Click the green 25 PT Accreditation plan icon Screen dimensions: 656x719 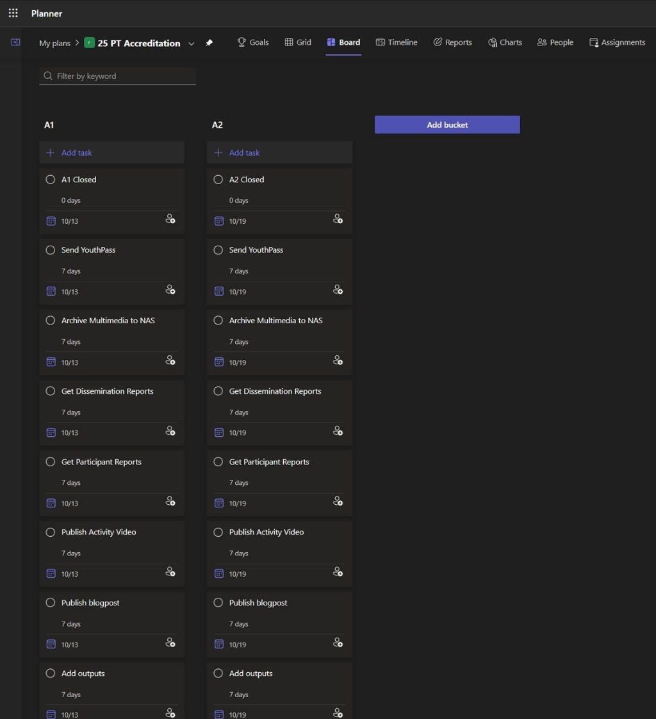point(89,43)
